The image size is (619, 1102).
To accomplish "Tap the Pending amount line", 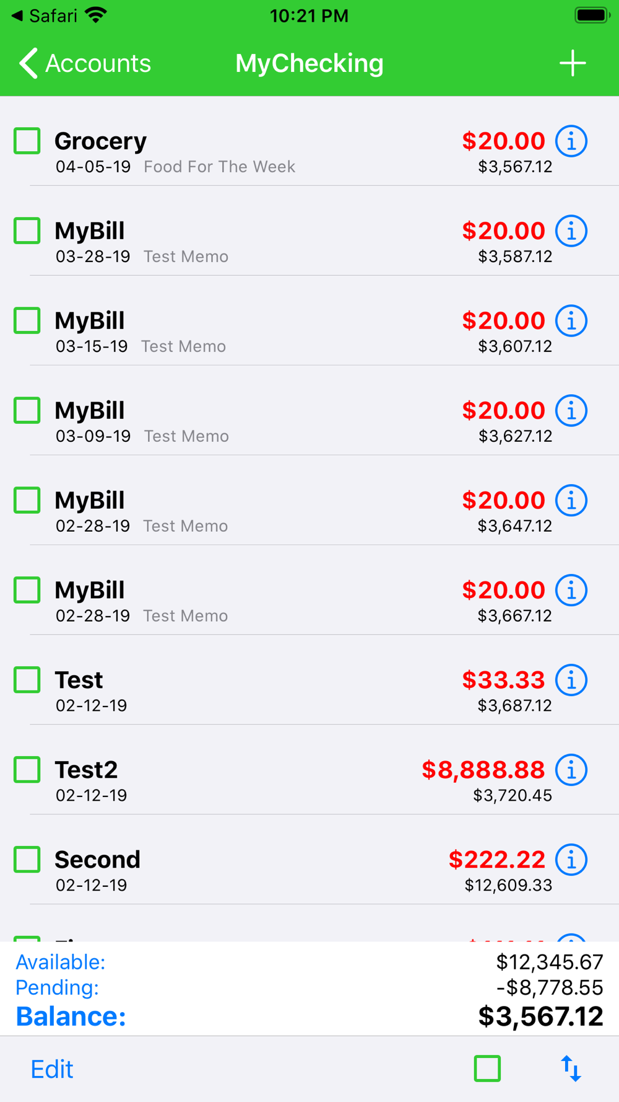I will (309, 987).
